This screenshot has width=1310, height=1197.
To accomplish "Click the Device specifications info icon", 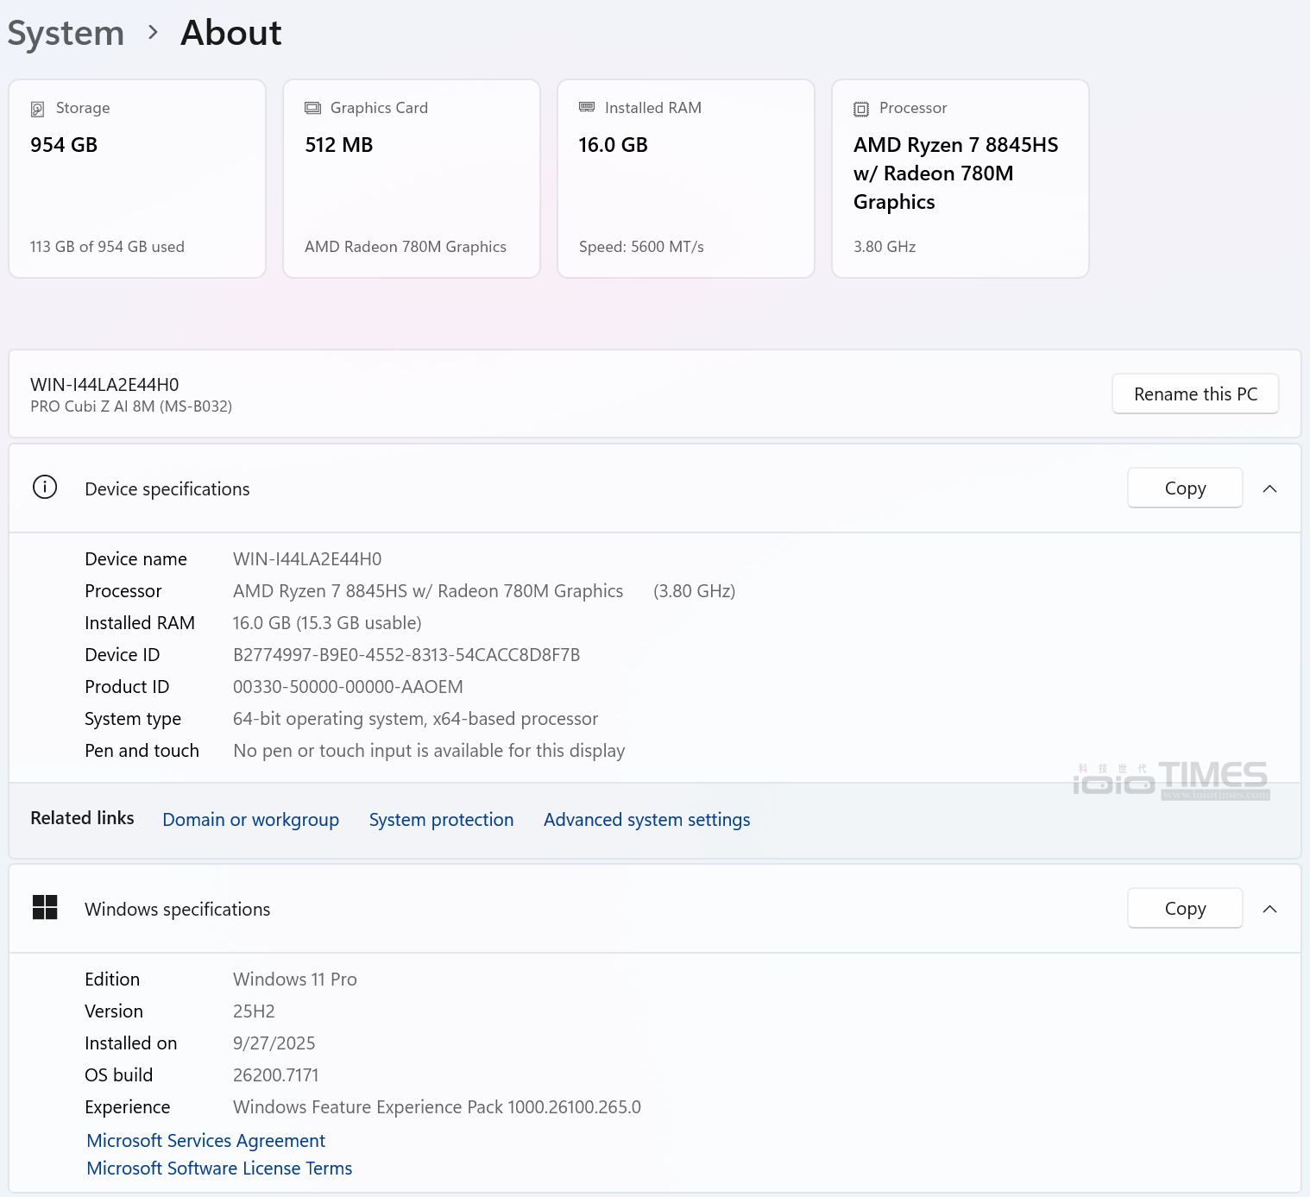I will tap(45, 488).
